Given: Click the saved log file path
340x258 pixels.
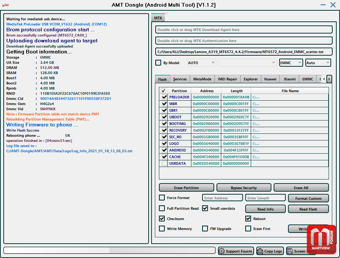Looking at the screenshot, I should tap(69, 151).
